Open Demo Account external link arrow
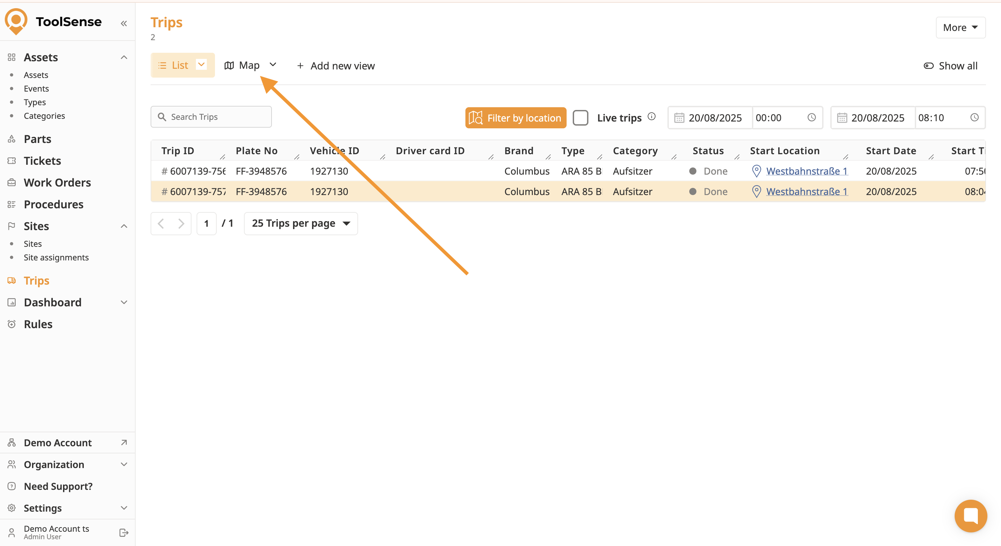Image resolution: width=1001 pixels, height=546 pixels. point(124,442)
